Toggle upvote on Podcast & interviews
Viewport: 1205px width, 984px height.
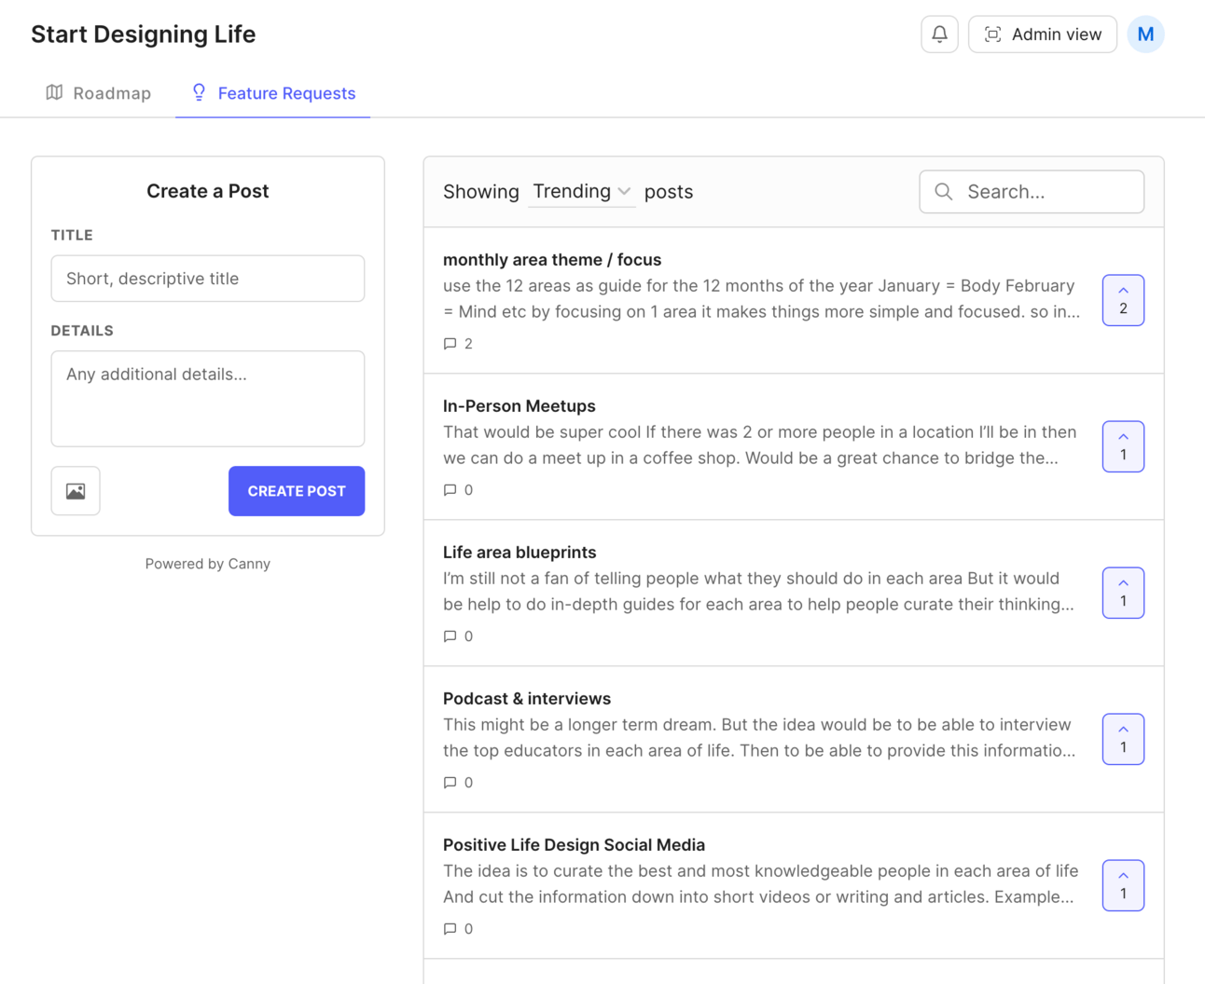(x=1123, y=739)
